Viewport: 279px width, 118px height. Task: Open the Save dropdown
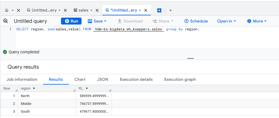click(97, 21)
